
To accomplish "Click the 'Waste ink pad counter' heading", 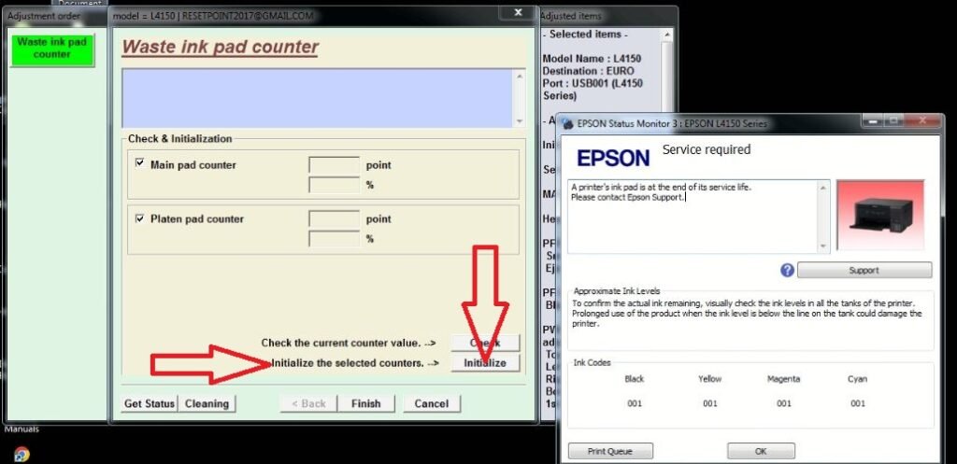I will coord(221,47).
